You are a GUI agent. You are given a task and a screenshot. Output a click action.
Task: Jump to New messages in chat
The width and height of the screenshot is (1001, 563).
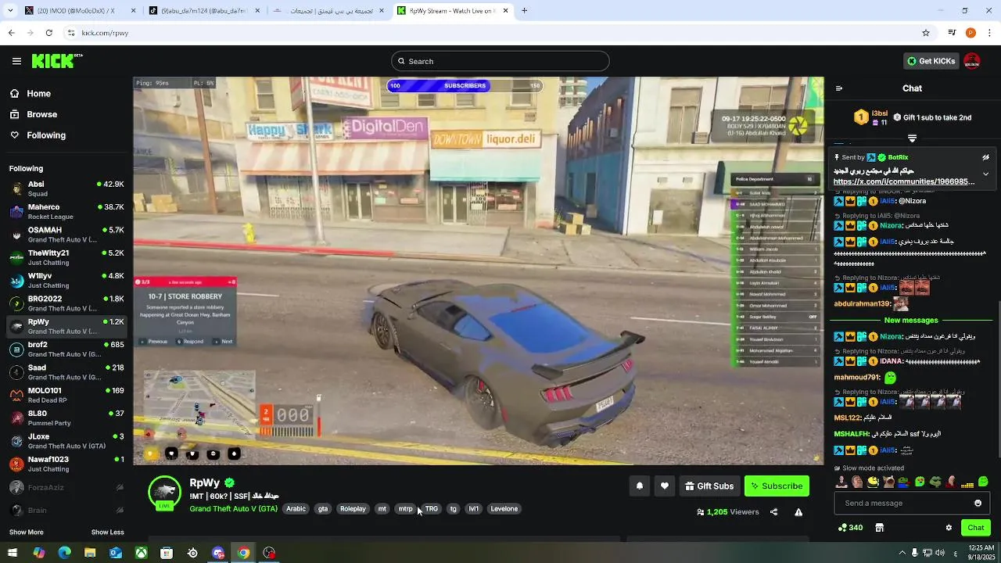[911, 320]
